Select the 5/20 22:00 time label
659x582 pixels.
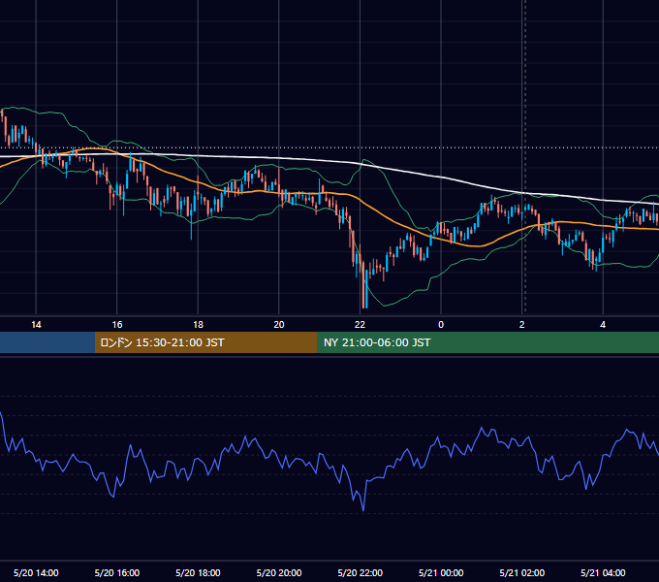(x=361, y=572)
